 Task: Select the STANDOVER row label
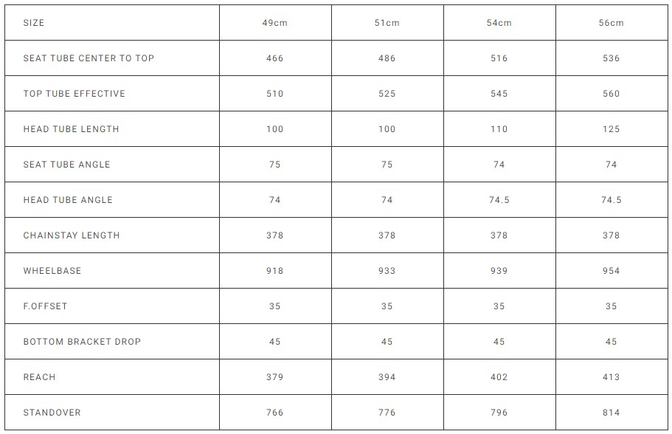(52, 413)
